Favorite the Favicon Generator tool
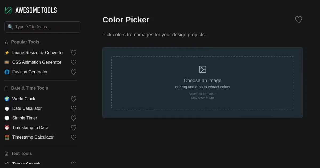This screenshot has width=320, height=168. (74, 72)
